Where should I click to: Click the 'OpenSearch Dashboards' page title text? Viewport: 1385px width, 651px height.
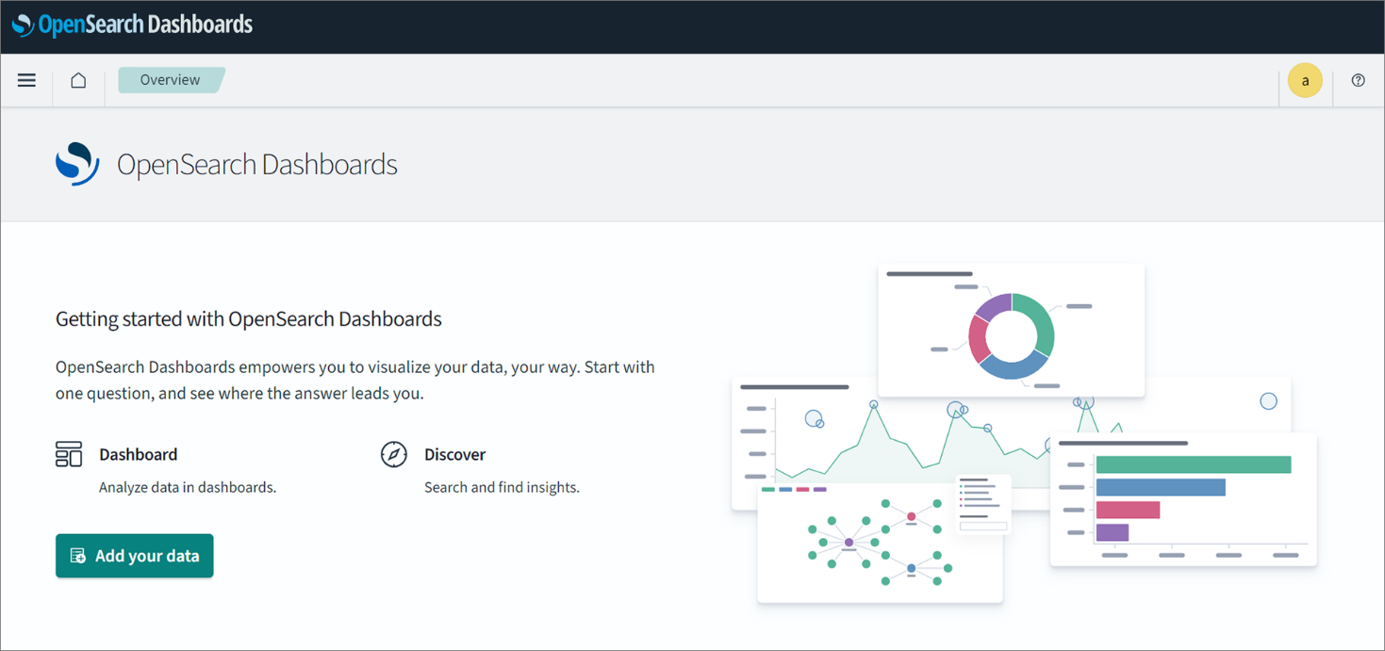point(256,164)
